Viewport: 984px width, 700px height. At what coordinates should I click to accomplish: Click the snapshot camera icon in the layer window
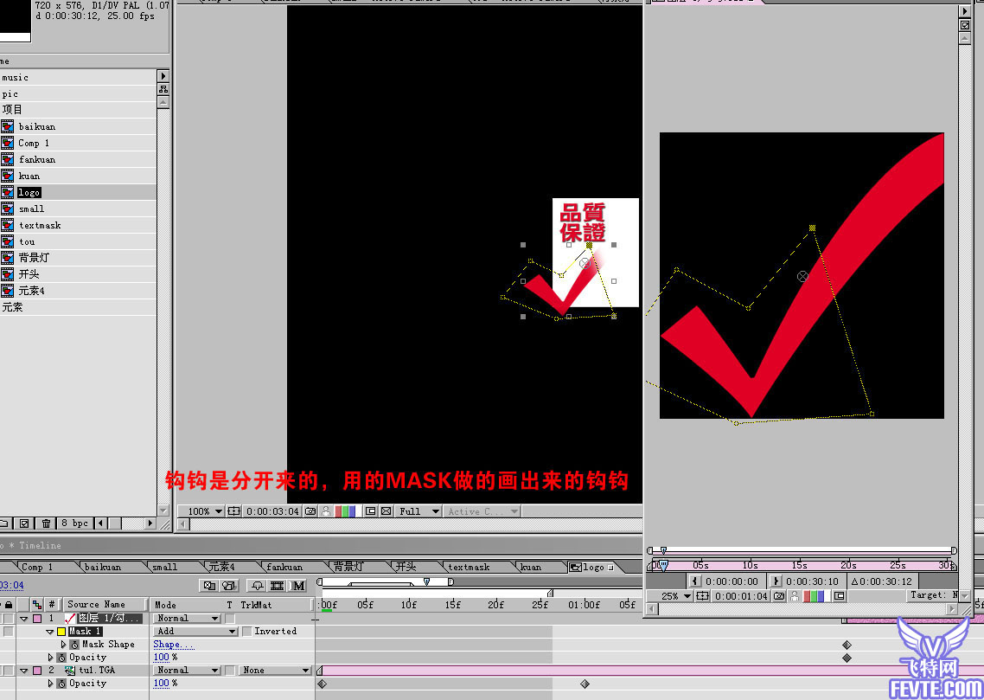[x=779, y=596]
